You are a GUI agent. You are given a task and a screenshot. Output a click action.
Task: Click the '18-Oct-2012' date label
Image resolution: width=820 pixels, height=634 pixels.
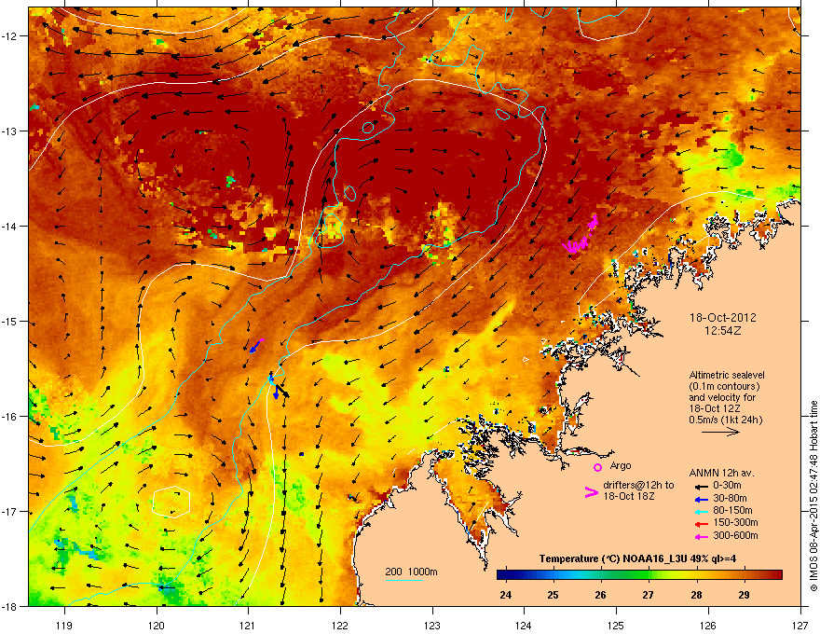click(722, 318)
